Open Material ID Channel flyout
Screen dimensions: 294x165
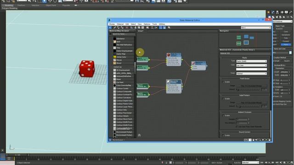pos(147,27)
